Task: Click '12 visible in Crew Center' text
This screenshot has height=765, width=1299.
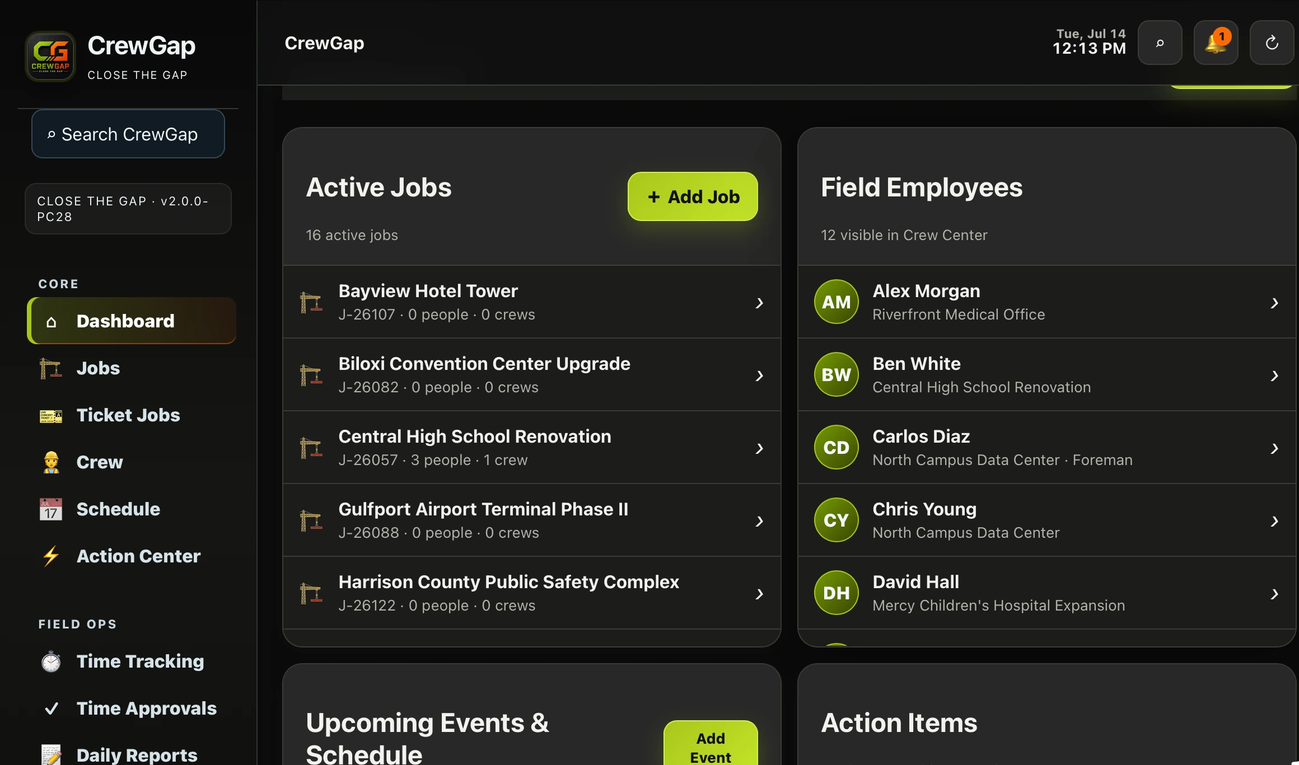Action: (x=904, y=235)
